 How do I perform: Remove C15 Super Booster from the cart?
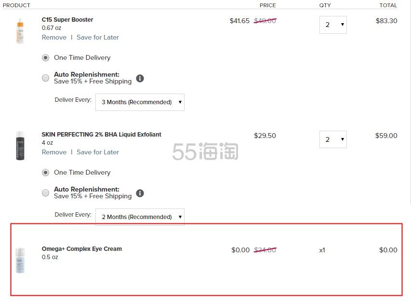pyautogui.click(x=54, y=37)
